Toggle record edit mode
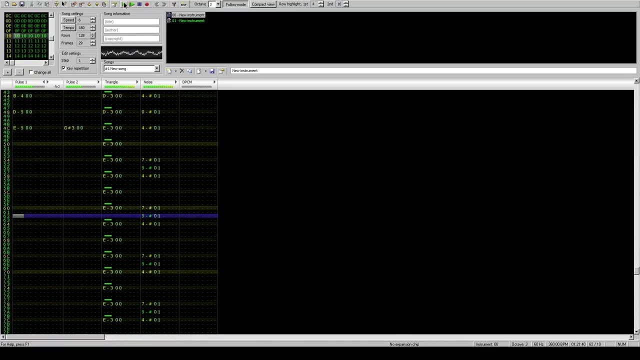Screen dimensions: 640x360 click(x=146, y=4)
